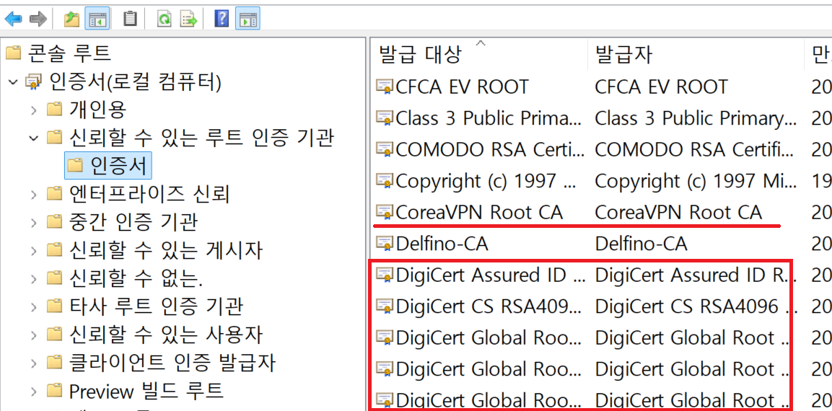Select the 신뢰할 수 있는 사용자 item

pos(165,335)
